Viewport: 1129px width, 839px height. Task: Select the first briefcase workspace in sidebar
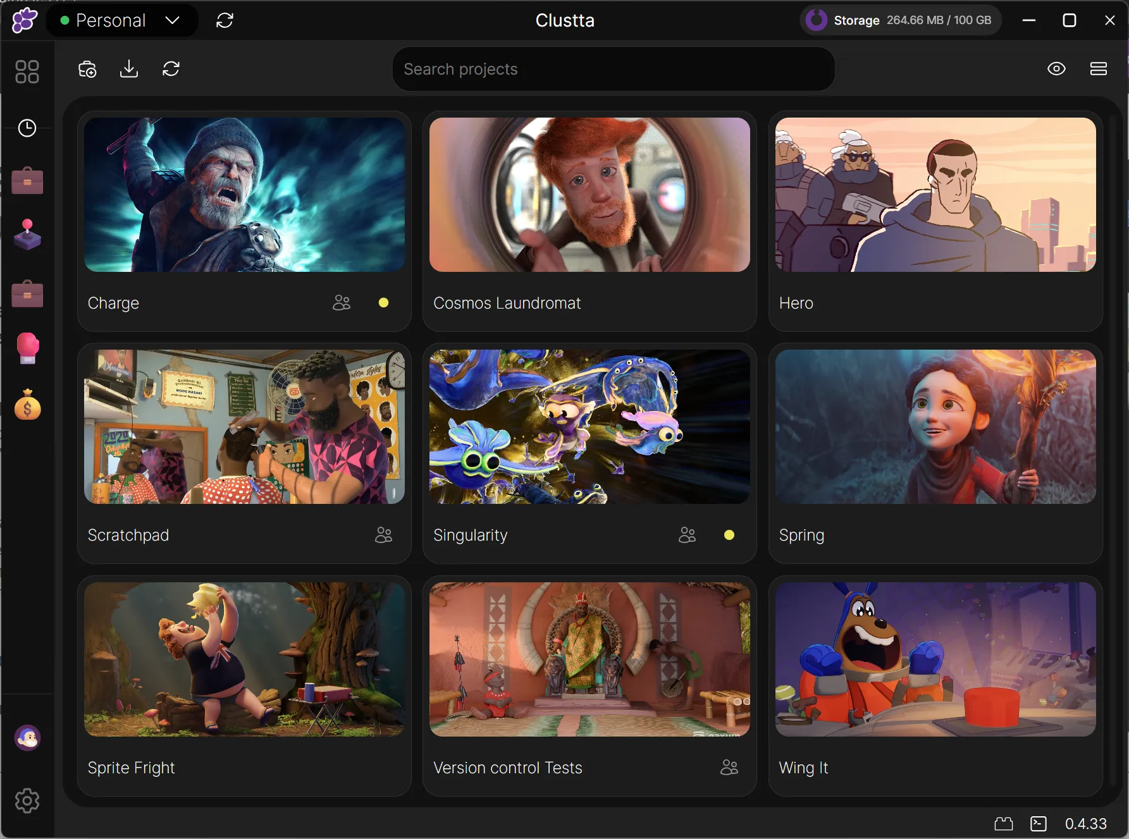pyautogui.click(x=27, y=181)
